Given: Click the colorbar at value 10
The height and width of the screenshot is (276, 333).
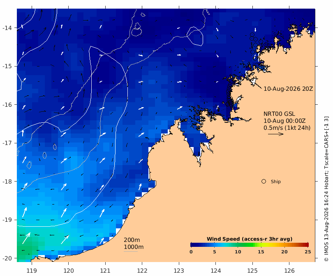Looking at the screenshot, I should tap(238, 245).
